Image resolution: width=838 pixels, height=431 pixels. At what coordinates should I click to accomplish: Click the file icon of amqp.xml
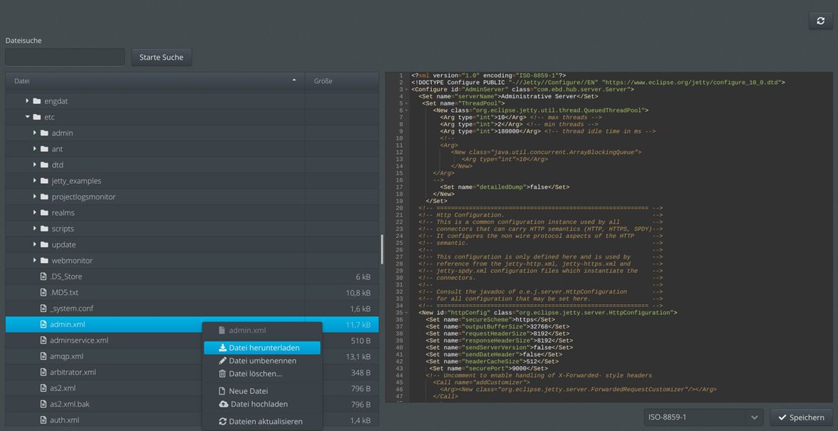pyautogui.click(x=44, y=356)
